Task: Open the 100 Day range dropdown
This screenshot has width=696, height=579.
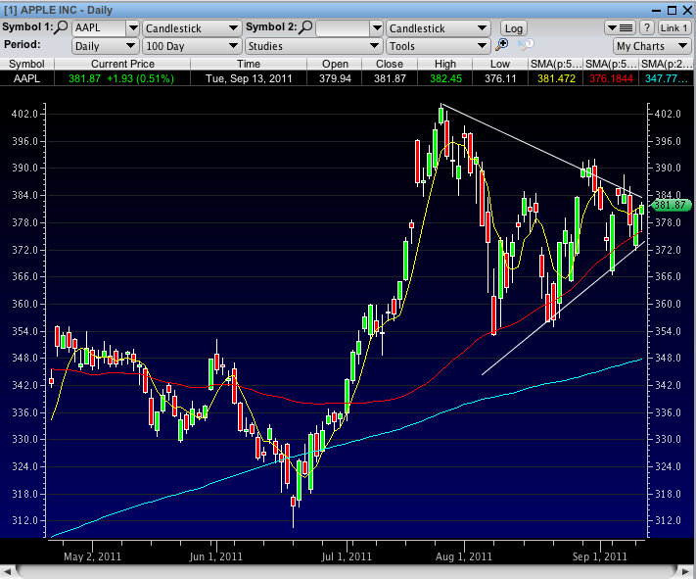Action: (190, 46)
